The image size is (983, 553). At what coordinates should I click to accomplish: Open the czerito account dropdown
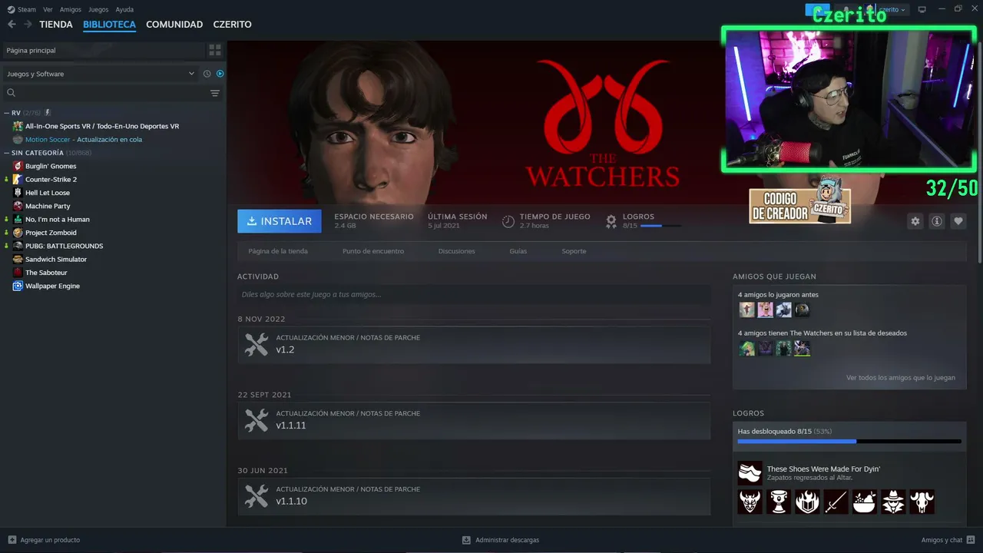click(x=892, y=10)
